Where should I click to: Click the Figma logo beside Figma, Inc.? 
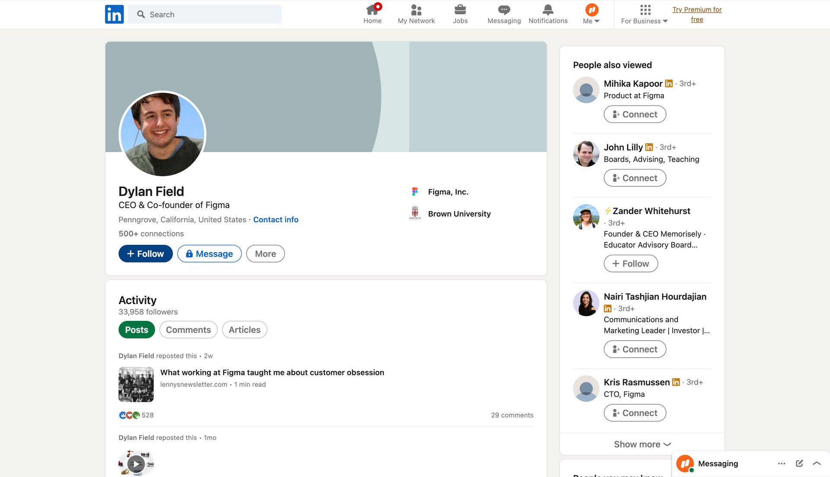(x=415, y=191)
